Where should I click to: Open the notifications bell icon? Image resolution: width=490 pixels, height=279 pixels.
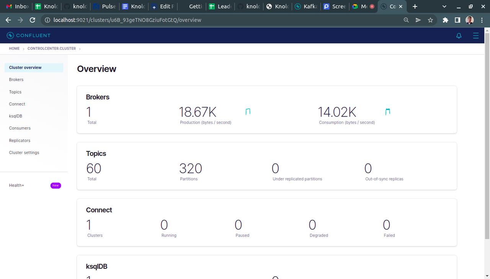(459, 36)
